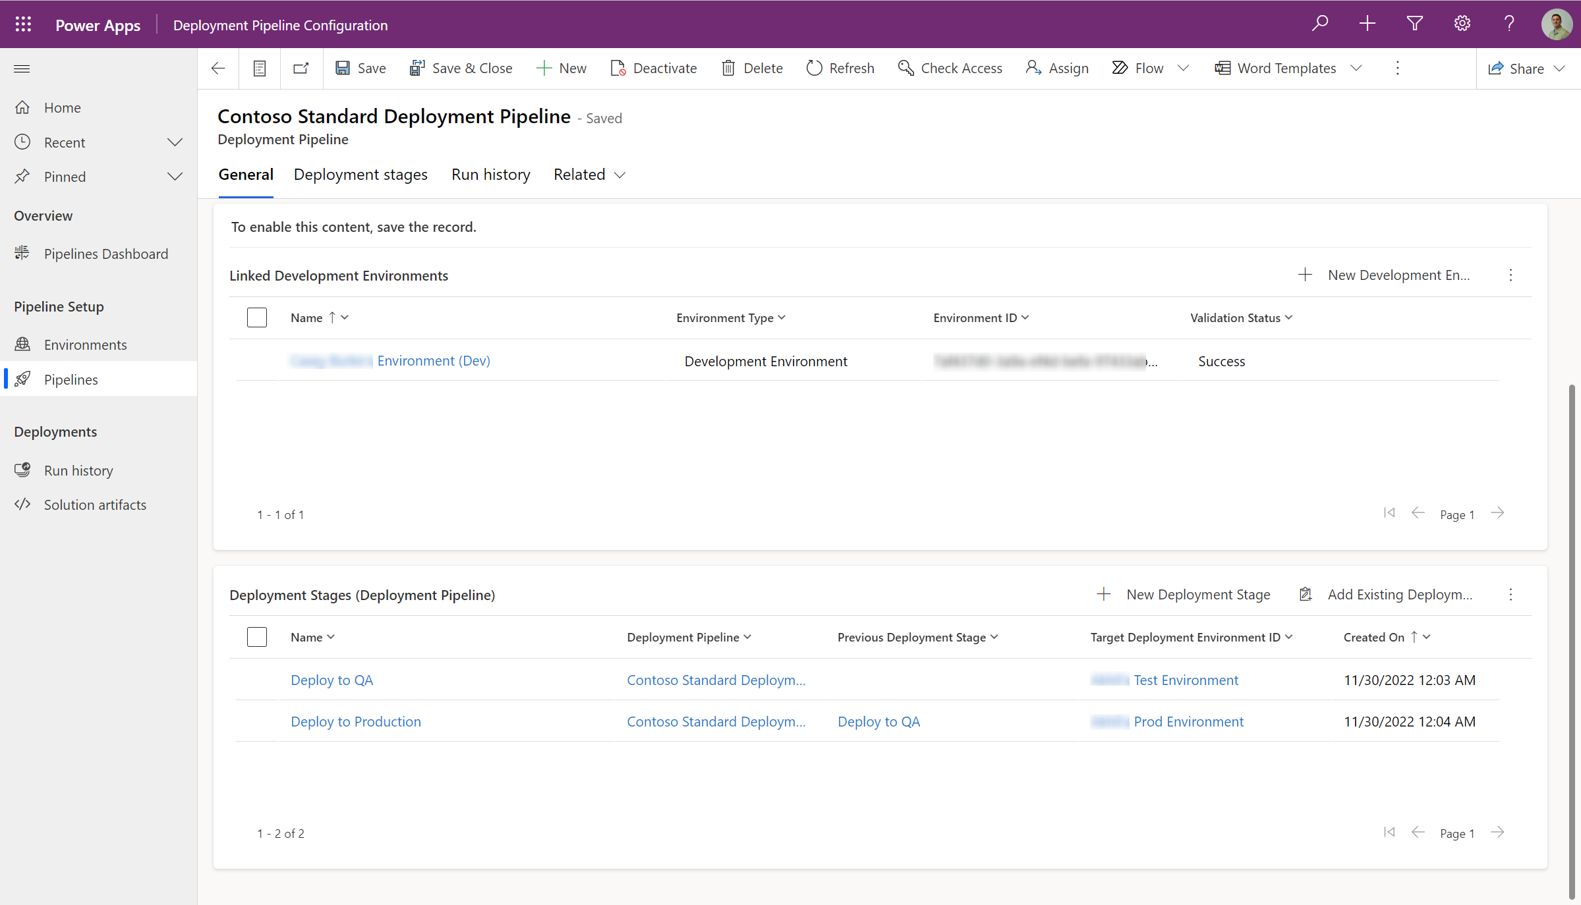Open the settings gear icon
This screenshot has height=905, width=1581.
point(1462,24)
